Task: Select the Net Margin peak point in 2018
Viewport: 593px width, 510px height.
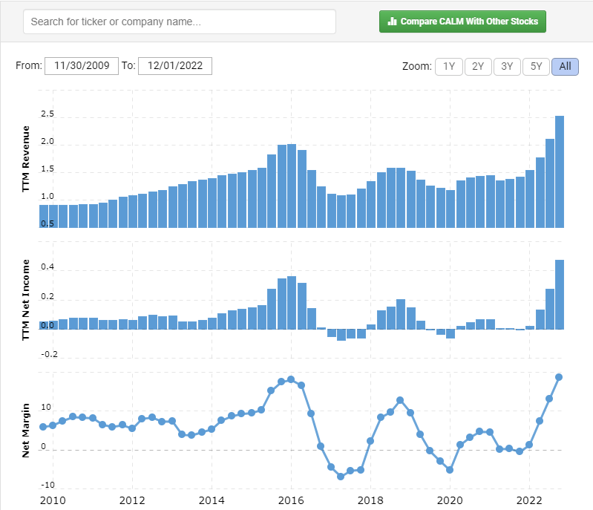Action: [400, 400]
